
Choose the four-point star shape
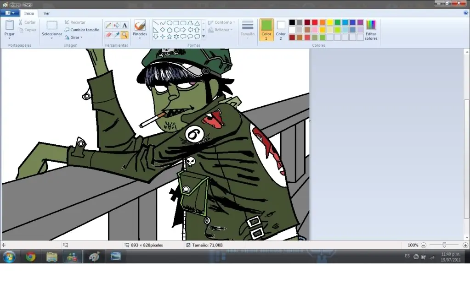(x=163, y=37)
